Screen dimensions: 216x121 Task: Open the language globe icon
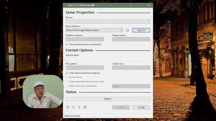pos(68,107)
